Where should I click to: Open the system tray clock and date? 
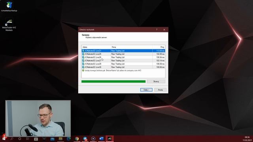pos(247,138)
